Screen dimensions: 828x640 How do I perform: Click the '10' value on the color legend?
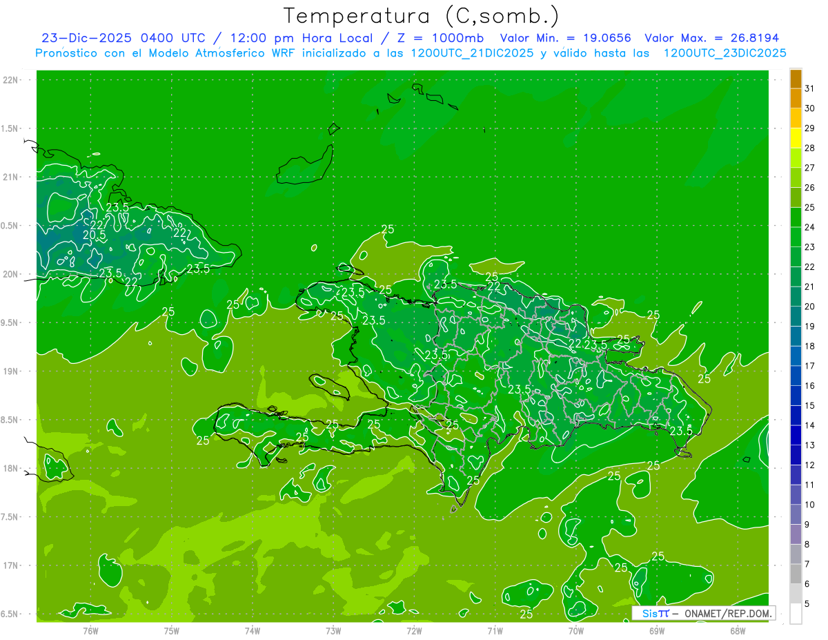809,505
